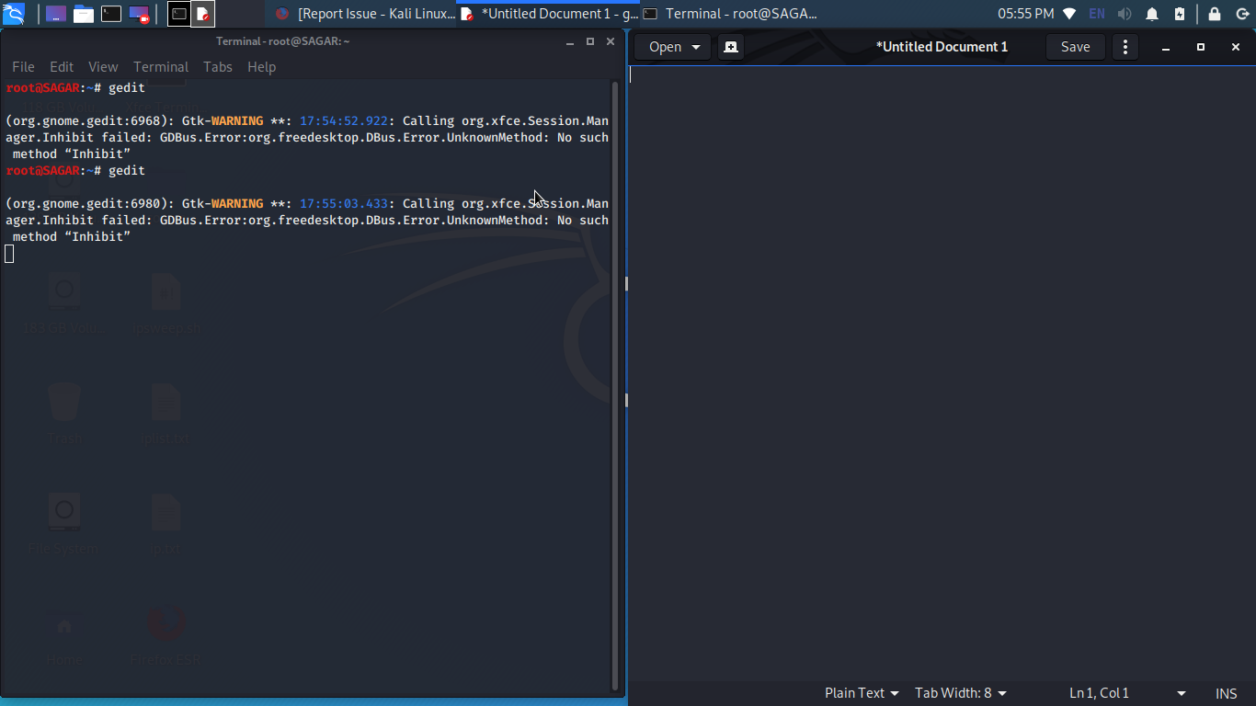
Task: Expand the Plain Text language dropdown
Action: tap(862, 693)
